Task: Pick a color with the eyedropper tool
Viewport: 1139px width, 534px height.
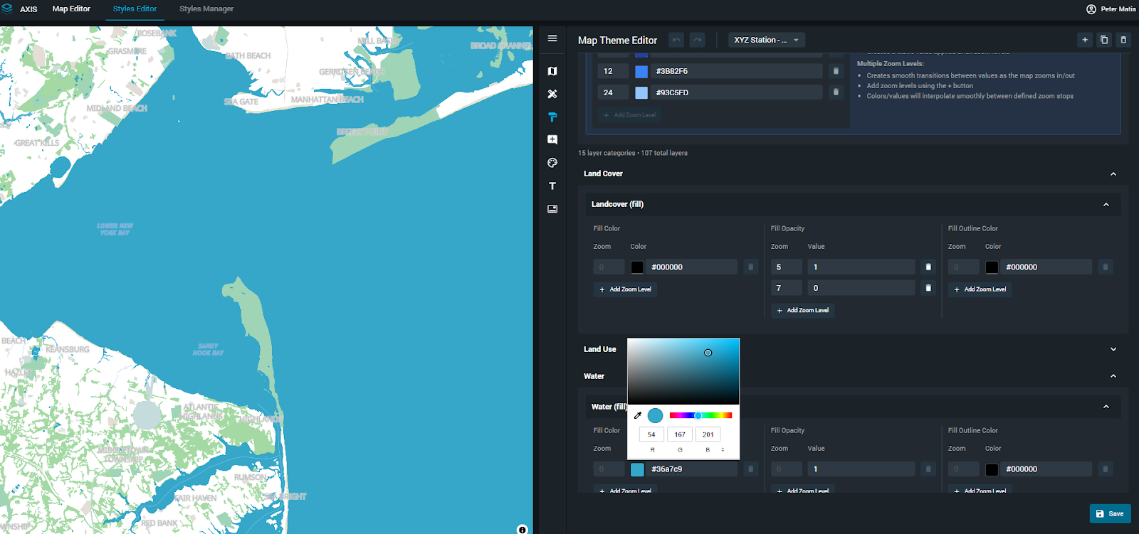Action: (638, 415)
